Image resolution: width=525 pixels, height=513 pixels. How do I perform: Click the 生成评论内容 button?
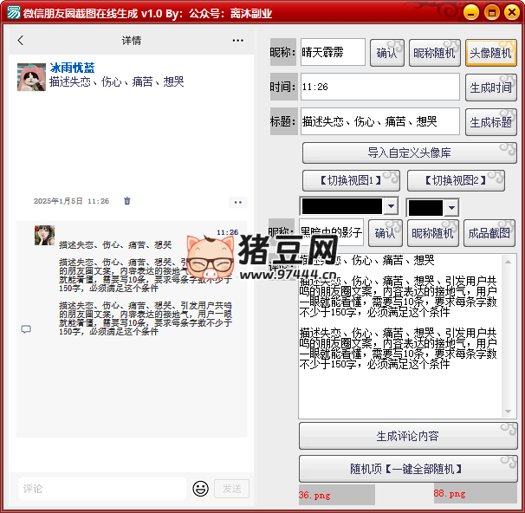408,436
